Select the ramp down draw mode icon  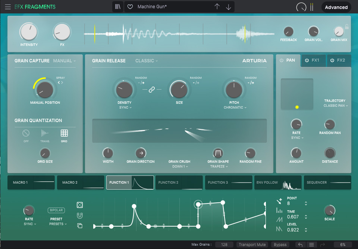[x=279, y=229]
